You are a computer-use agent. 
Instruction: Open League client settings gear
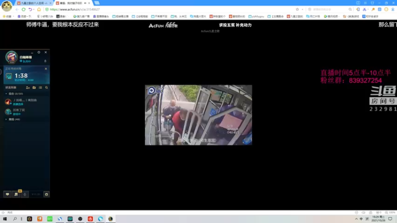[x=39, y=53]
